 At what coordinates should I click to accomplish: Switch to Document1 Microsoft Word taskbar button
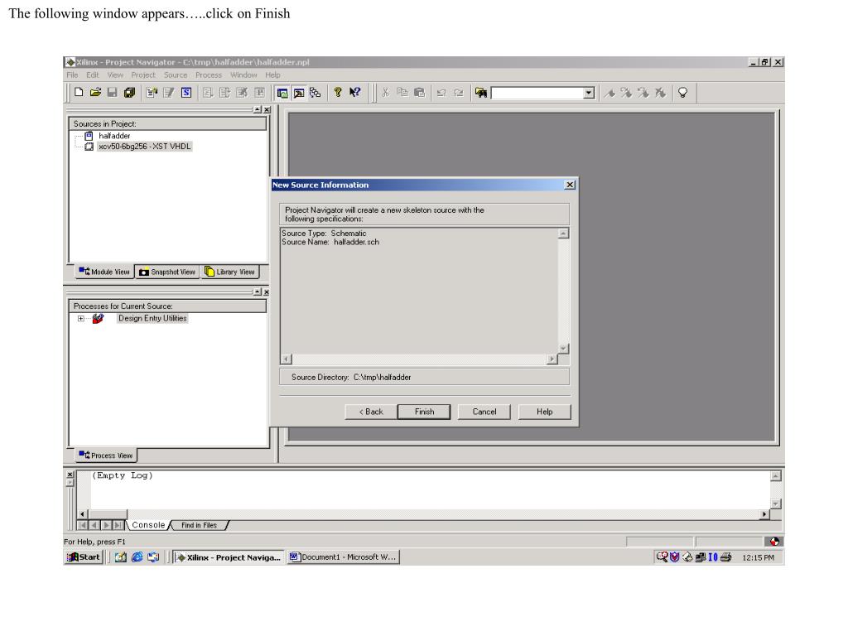click(343, 557)
